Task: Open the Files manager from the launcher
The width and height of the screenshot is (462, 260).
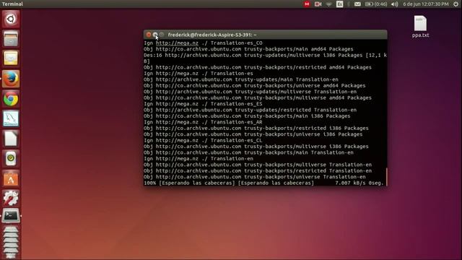Action: [x=11, y=38]
